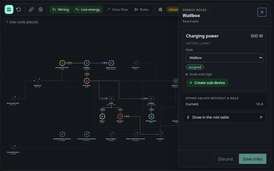Select the Battery SoC node
The height and width of the screenshot is (171, 274).
[136, 63]
